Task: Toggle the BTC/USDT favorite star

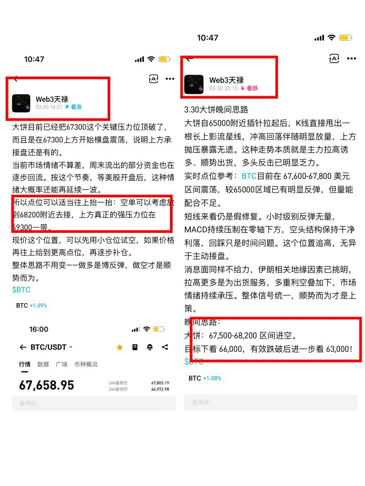Action: (x=120, y=347)
